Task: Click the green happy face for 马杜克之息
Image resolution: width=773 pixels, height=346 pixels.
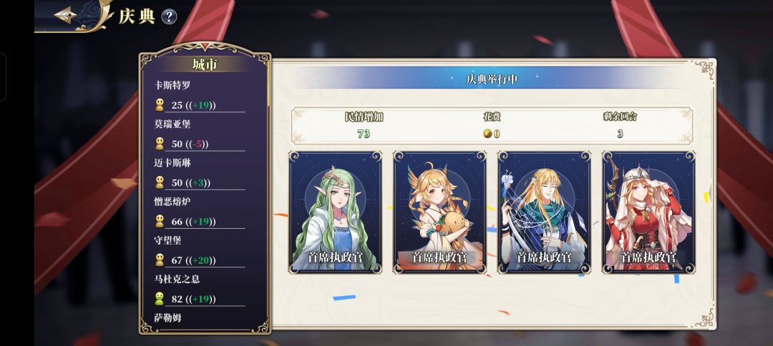Action: click(x=159, y=299)
